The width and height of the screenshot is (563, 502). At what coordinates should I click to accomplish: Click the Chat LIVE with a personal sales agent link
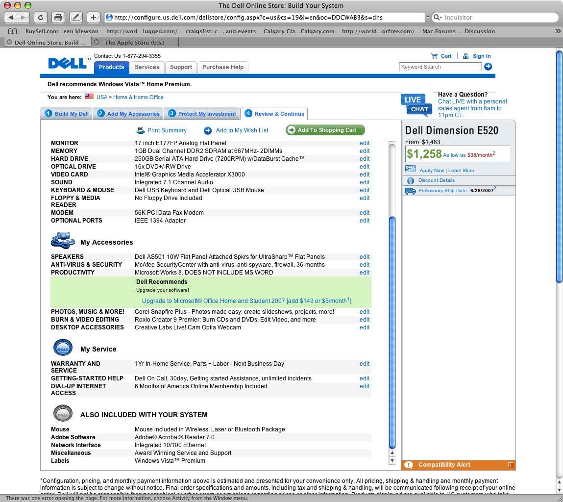coord(472,108)
